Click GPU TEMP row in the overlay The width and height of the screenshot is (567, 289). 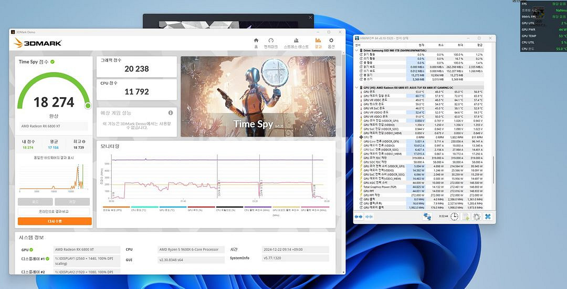543,36
